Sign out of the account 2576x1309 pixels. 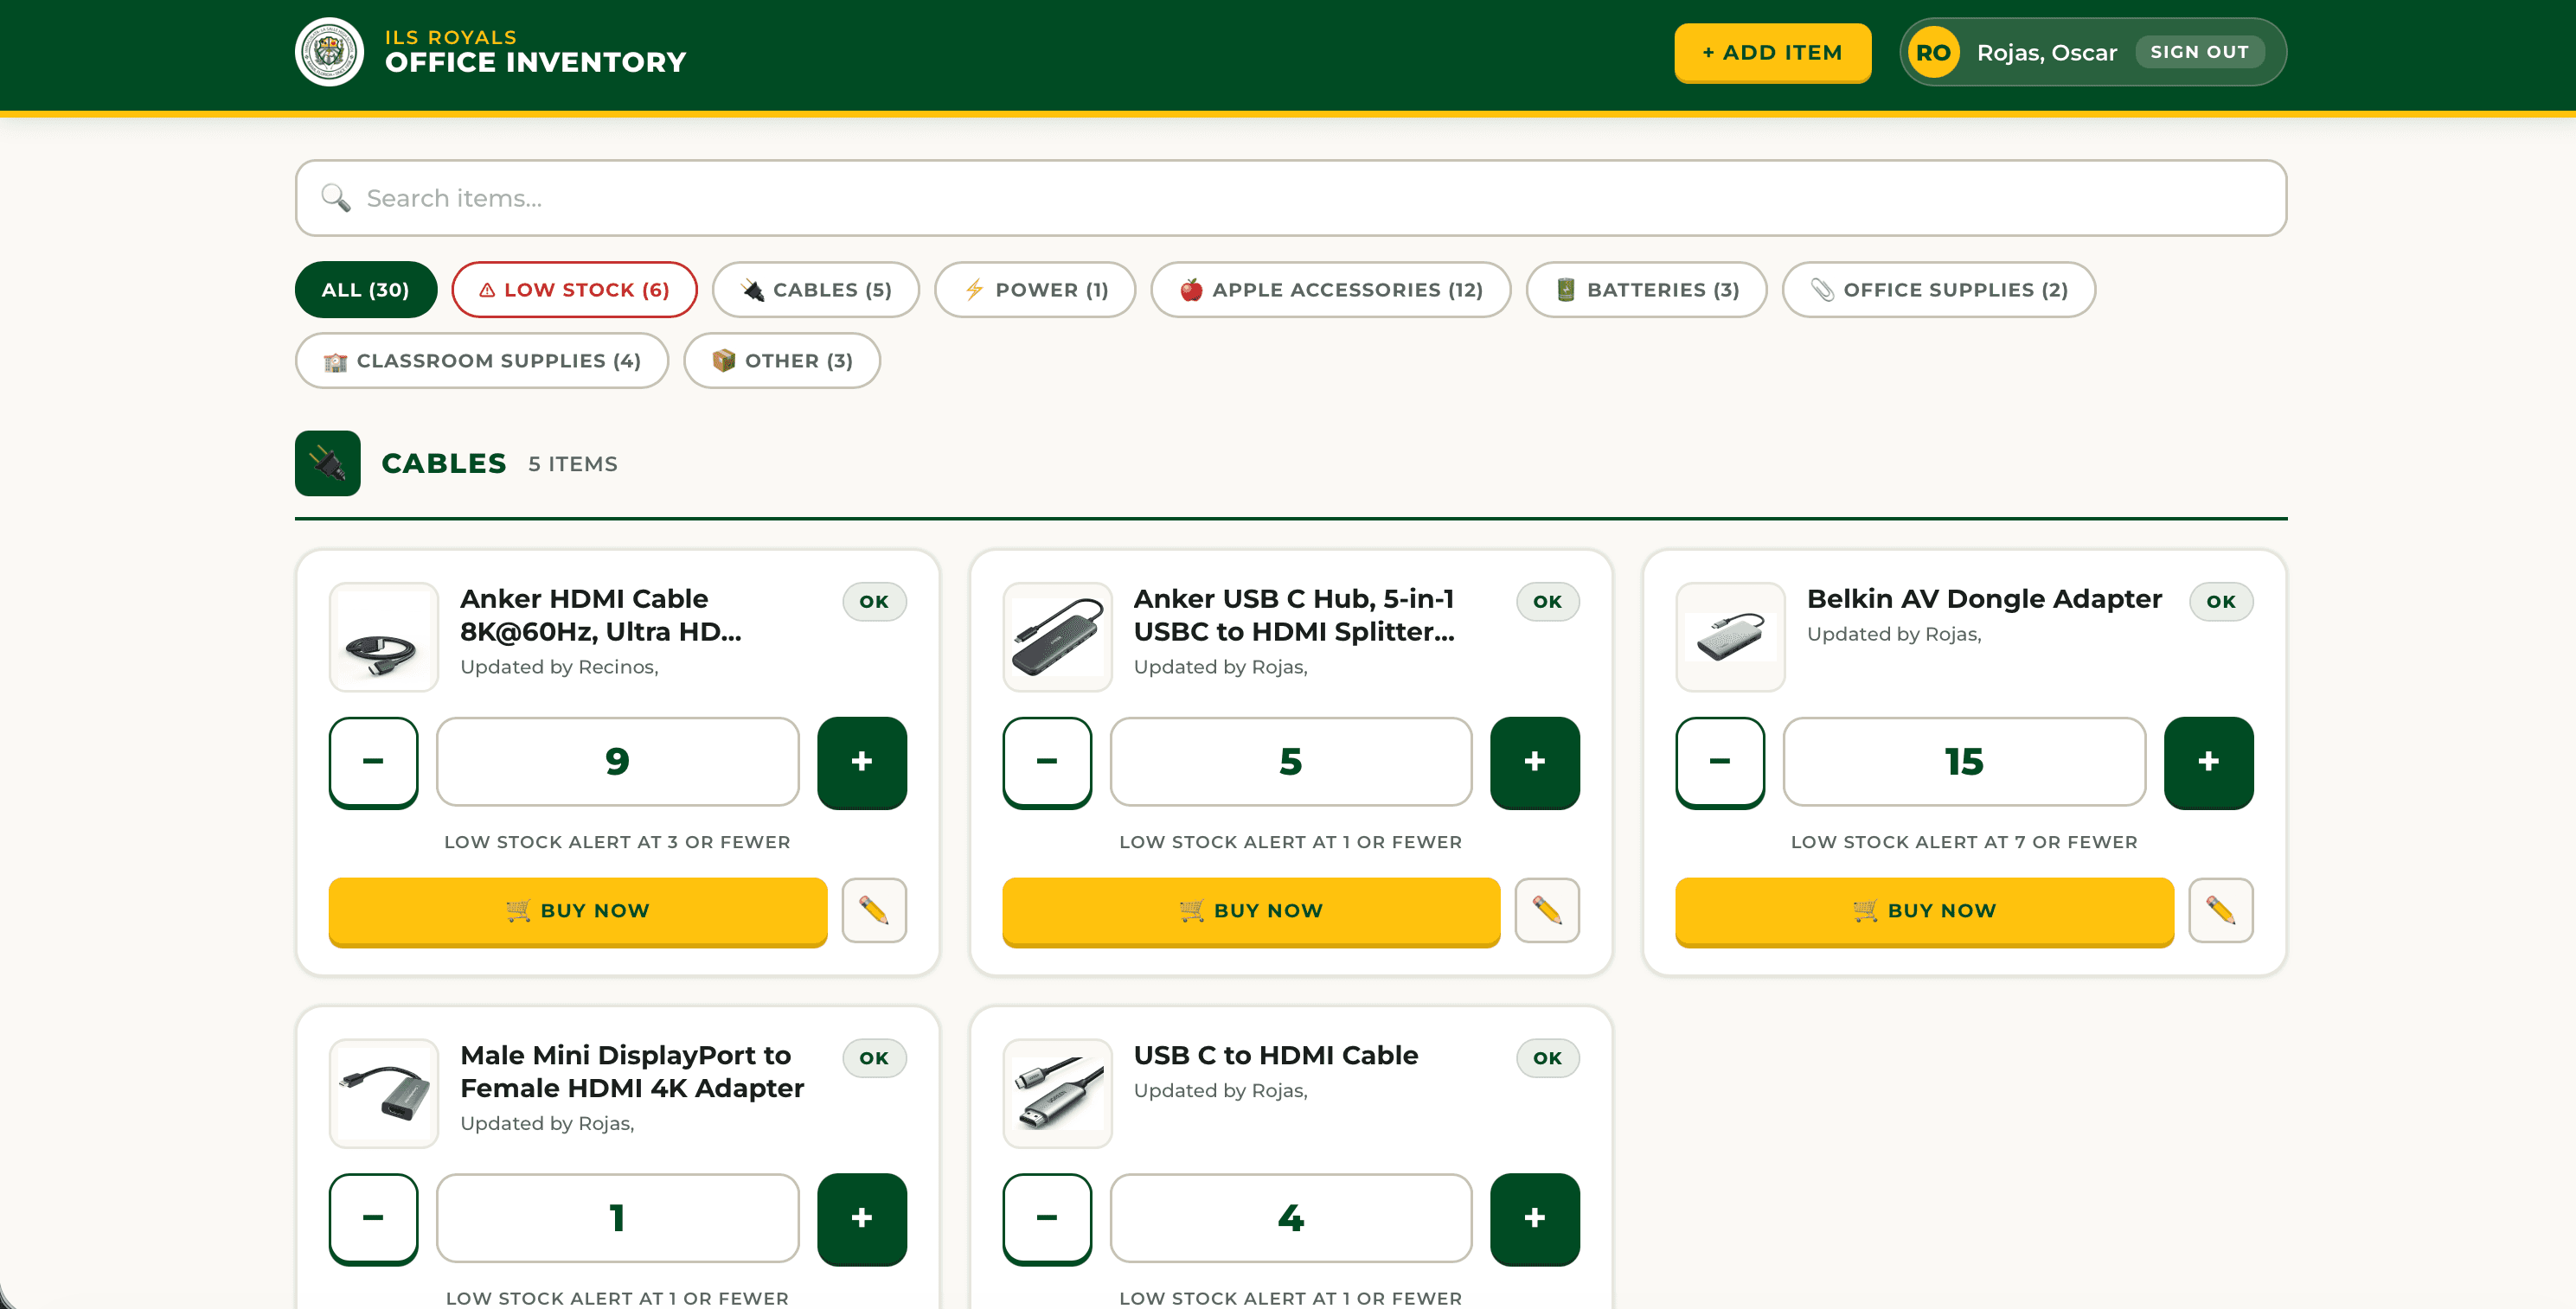point(2199,52)
